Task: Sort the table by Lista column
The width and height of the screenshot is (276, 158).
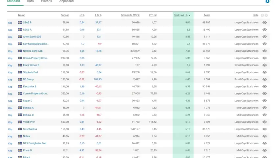Action: pos(256,15)
